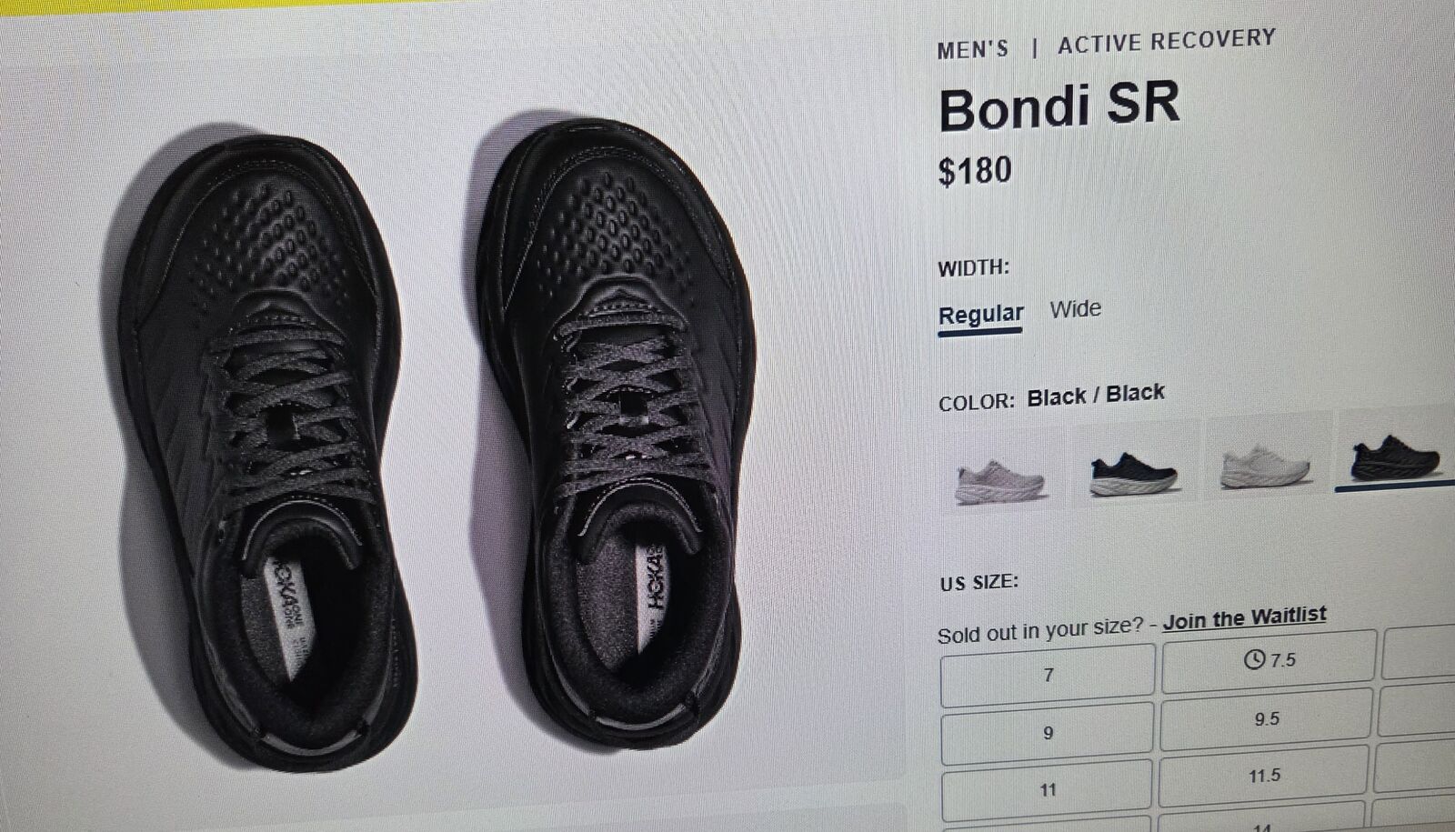This screenshot has width=1455, height=832.
Task: Click the clock icon on size 7.5
Action: tap(1254, 660)
